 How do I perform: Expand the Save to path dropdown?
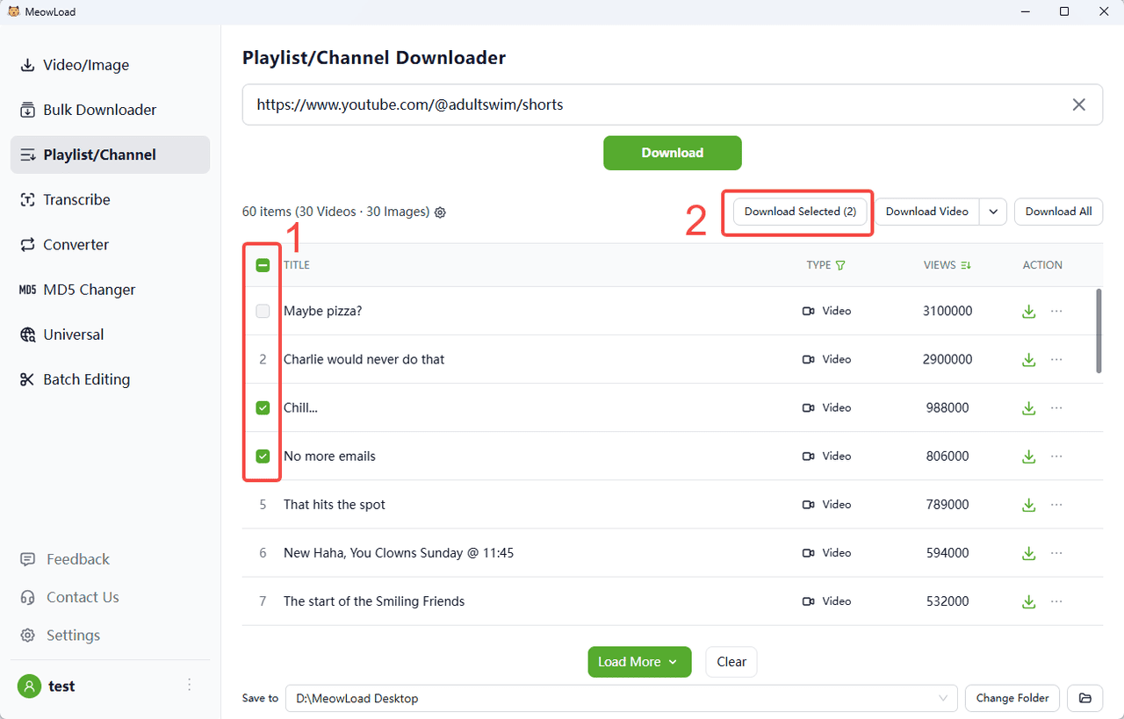944,698
